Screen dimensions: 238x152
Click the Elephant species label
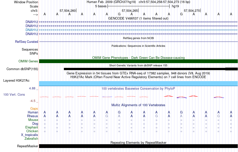tap(32, 127)
